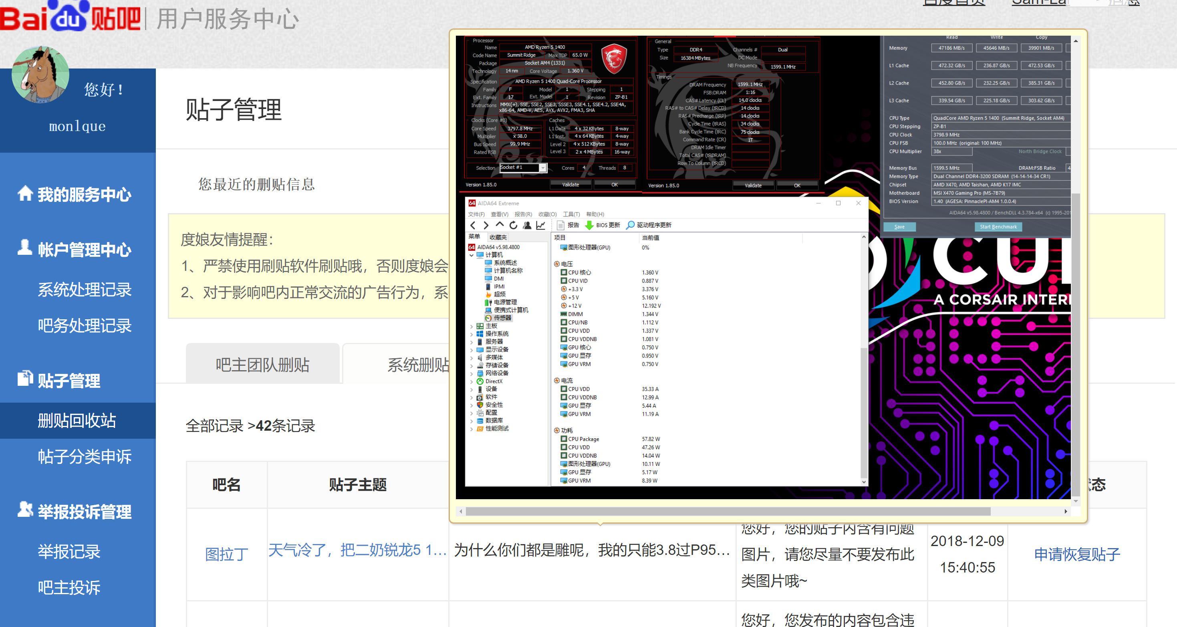Click the green BIOS 更新 arrow icon

[x=589, y=225]
